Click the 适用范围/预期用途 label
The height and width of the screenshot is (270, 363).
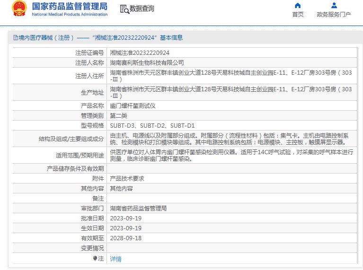[x=80, y=156]
